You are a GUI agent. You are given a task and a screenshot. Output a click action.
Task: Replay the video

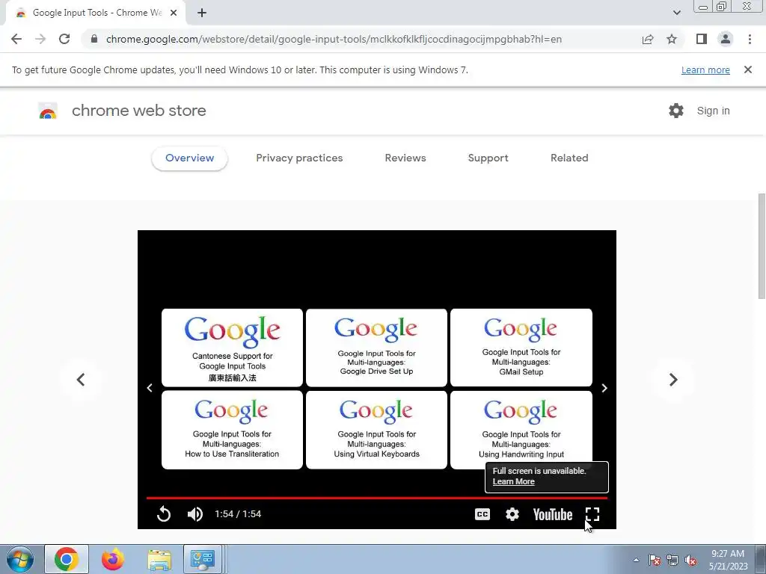[164, 514]
